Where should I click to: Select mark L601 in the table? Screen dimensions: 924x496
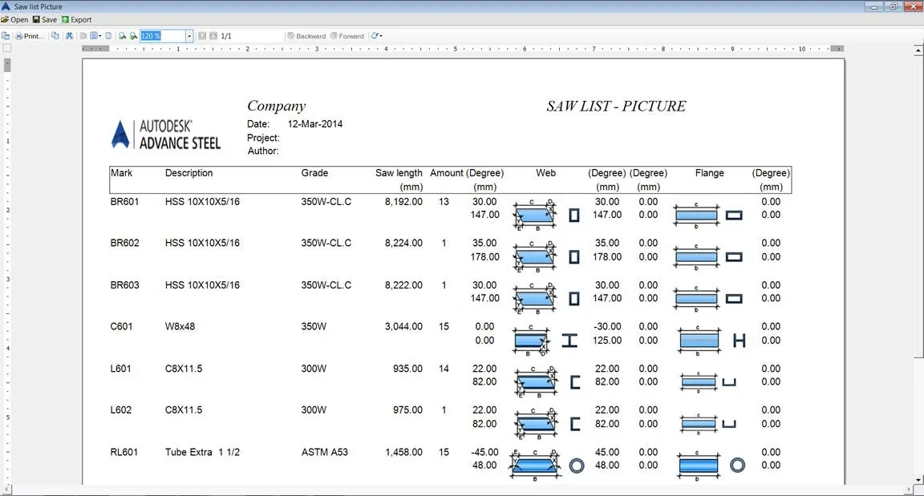coord(120,369)
